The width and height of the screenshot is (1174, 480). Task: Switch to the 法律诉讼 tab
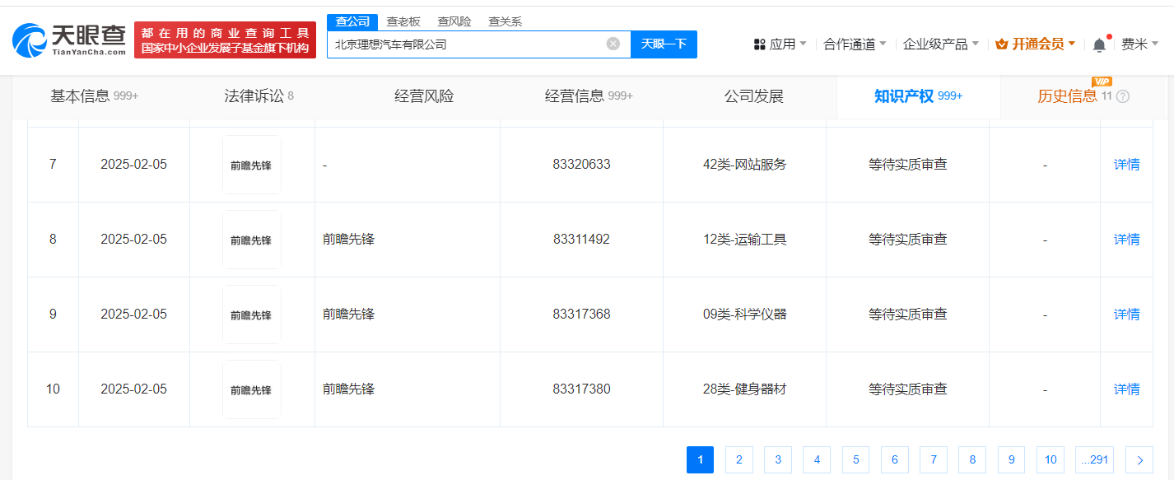pos(259,96)
